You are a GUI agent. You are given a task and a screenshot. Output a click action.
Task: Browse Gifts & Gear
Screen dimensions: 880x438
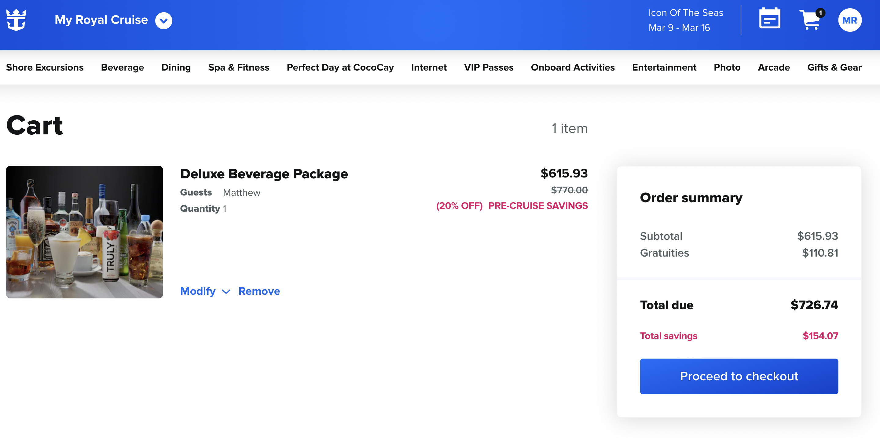tap(834, 67)
